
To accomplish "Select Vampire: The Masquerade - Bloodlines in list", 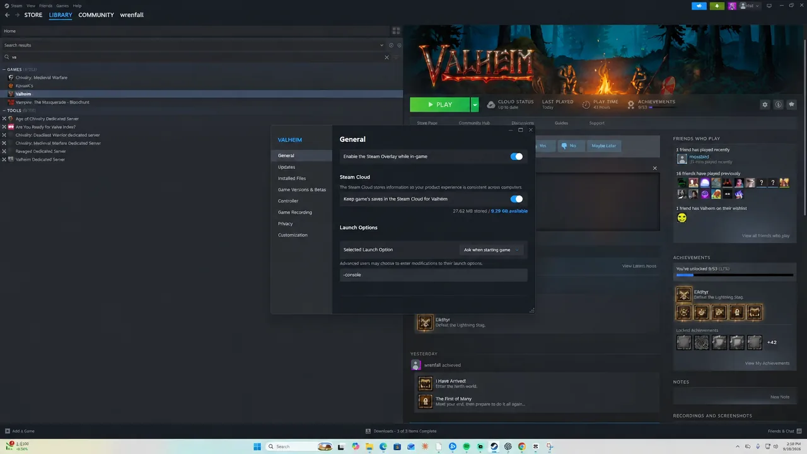I will click(52, 102).
